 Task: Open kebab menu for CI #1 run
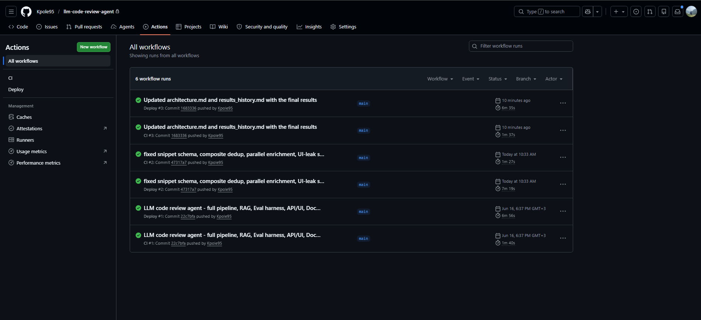[x=563, y=238]
